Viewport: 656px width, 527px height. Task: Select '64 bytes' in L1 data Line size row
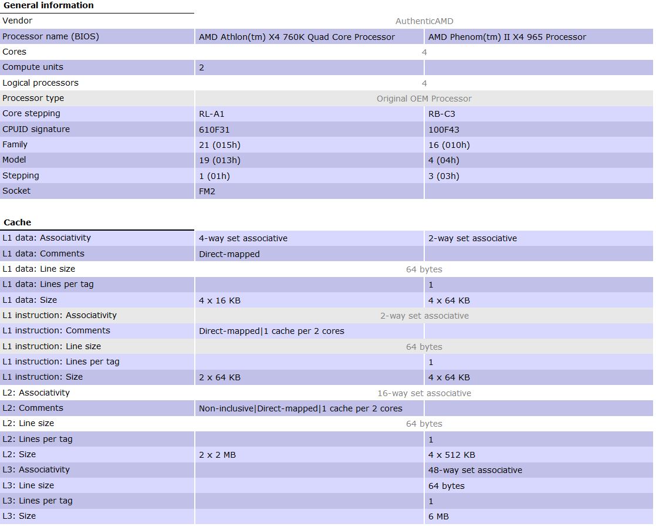[424, 269]
